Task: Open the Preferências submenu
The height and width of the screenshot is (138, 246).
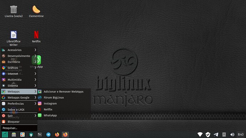Action: coord(19,103)
